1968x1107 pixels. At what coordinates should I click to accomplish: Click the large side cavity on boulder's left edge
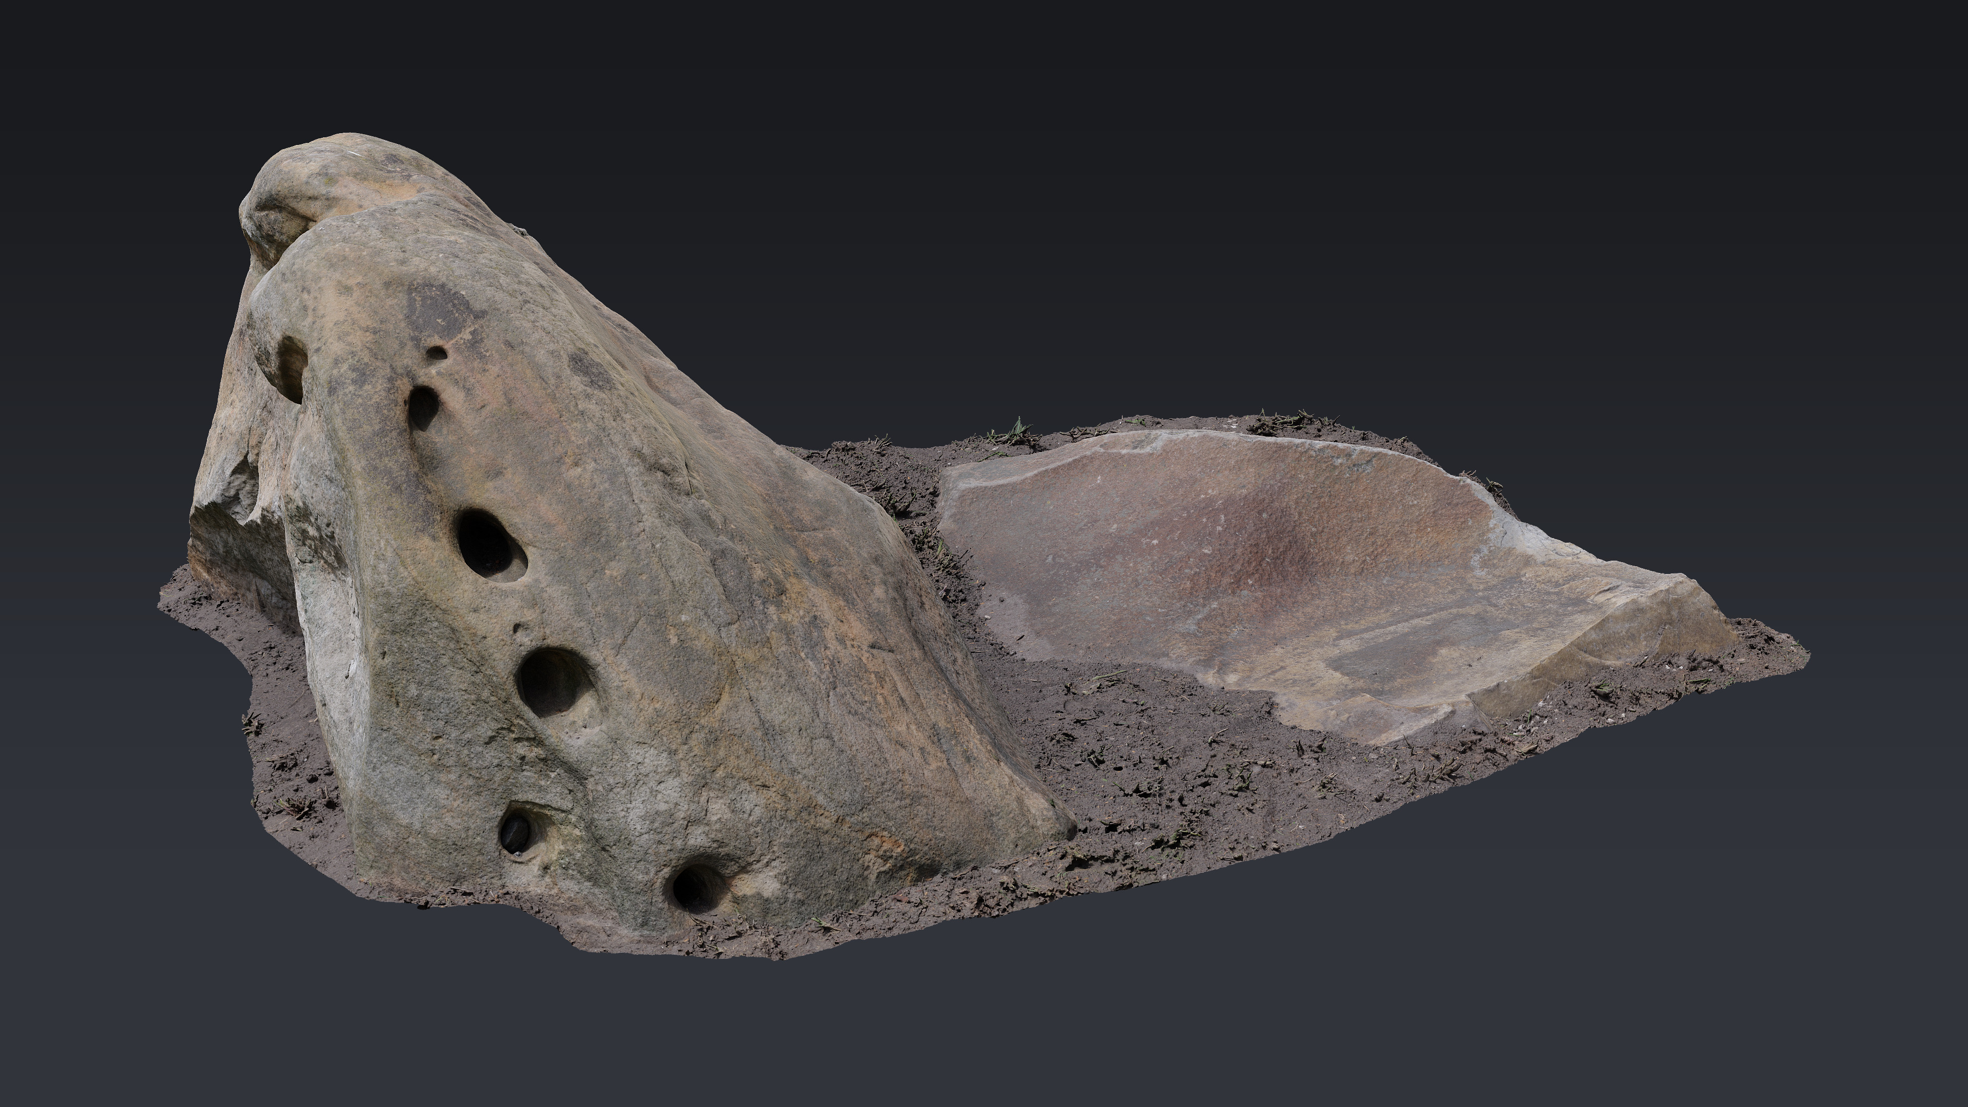291,368
